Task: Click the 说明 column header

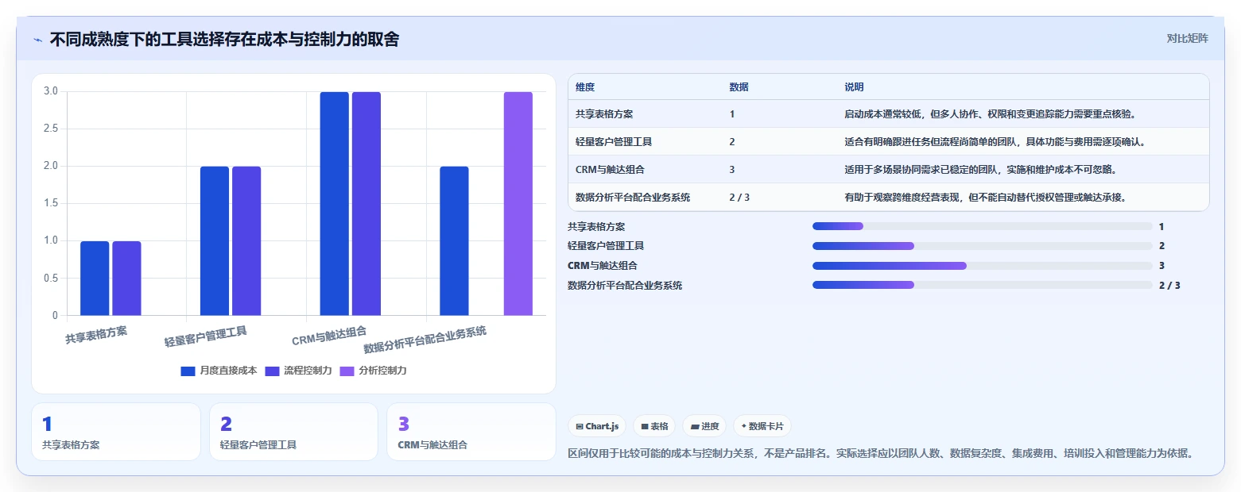Action: coord(854,87)
